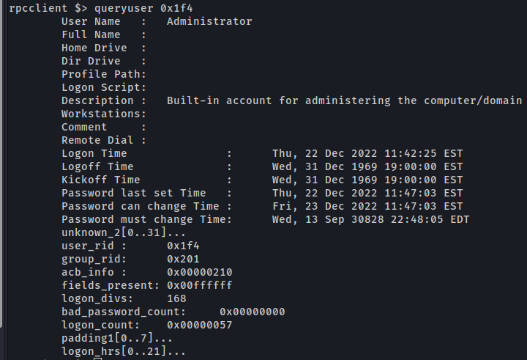Click the Built-in account description text
Screen dimensions: 527x360
point(344,100)
